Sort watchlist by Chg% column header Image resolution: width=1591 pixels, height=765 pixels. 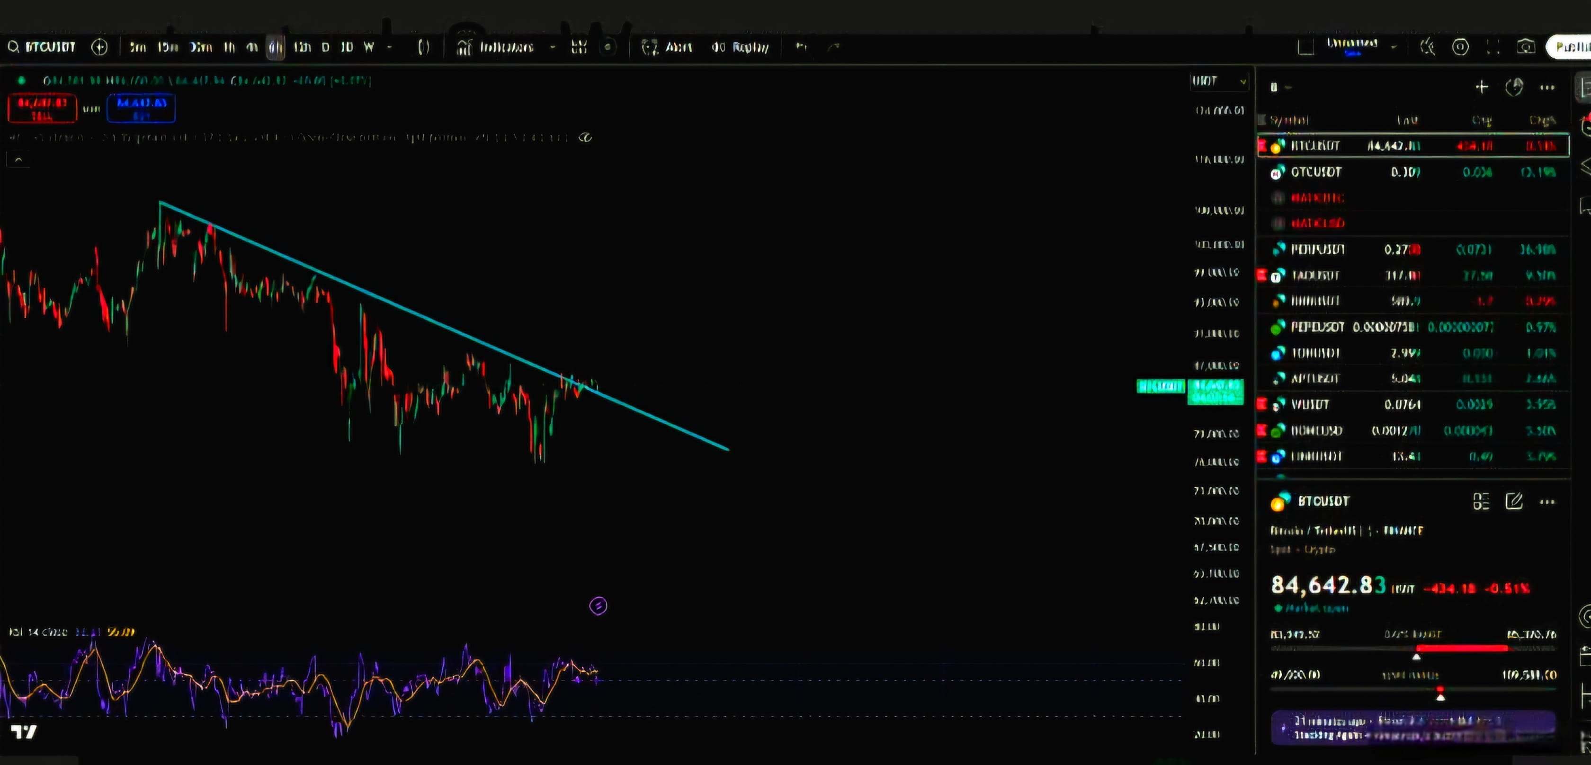(x=1542, y=120)
